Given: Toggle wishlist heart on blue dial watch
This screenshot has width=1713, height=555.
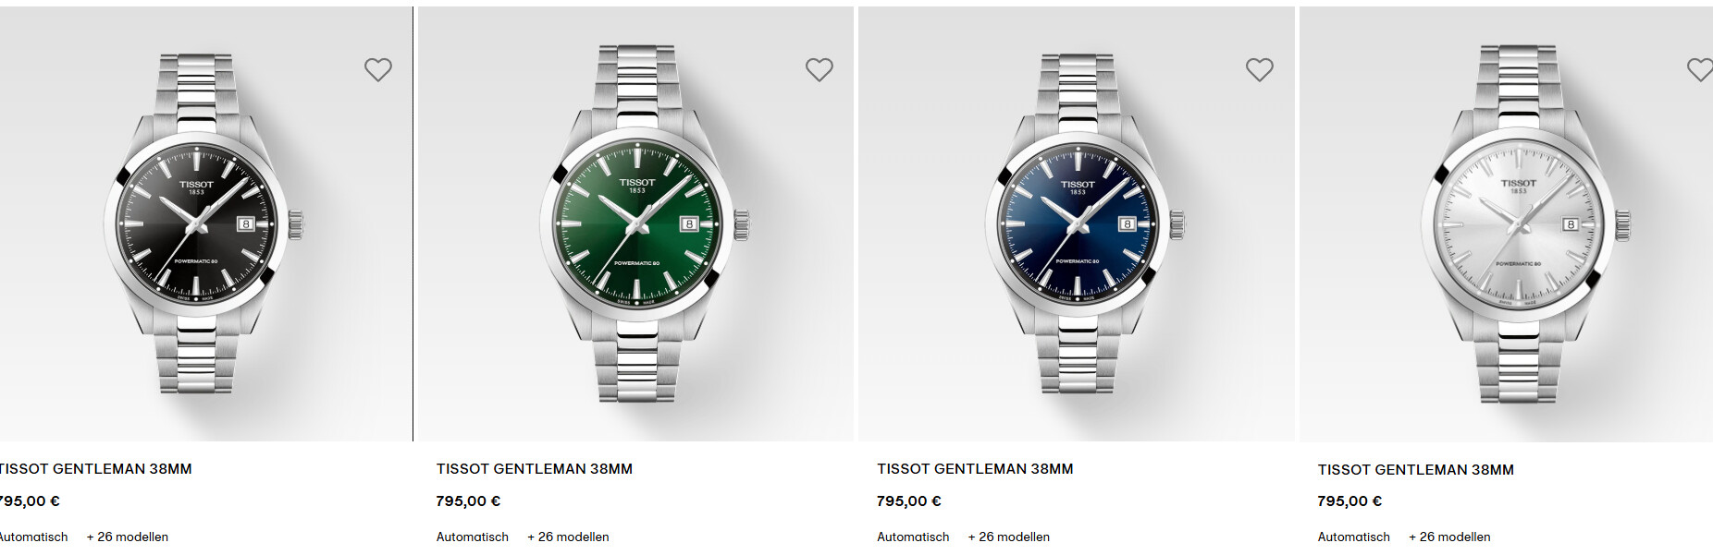Looking at the screenshot, I should click(1259, 69).
